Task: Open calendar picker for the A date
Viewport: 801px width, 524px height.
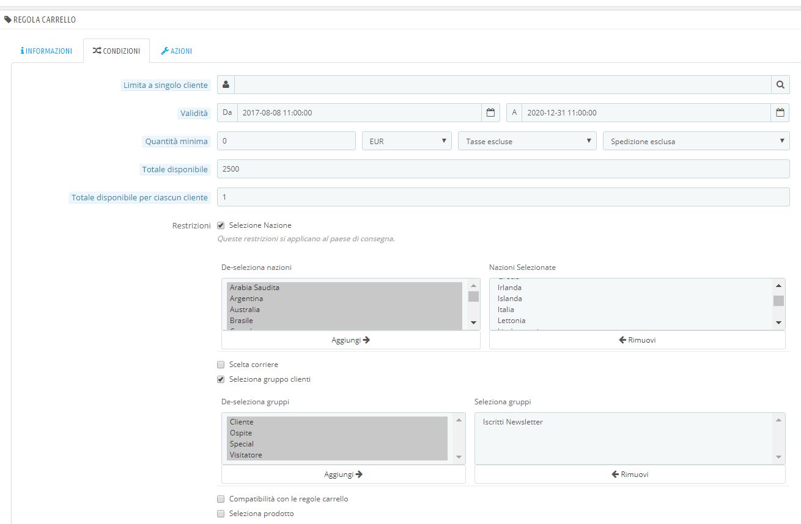Action: tap(780, 112)
